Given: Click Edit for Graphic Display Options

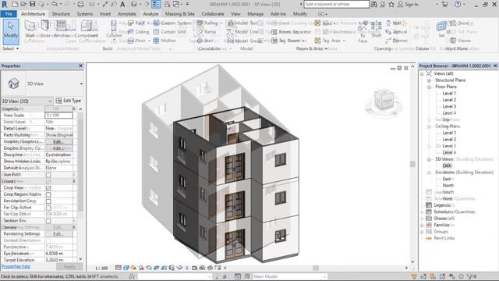Looking at the screenshot, I should click(x=58, y=148).
